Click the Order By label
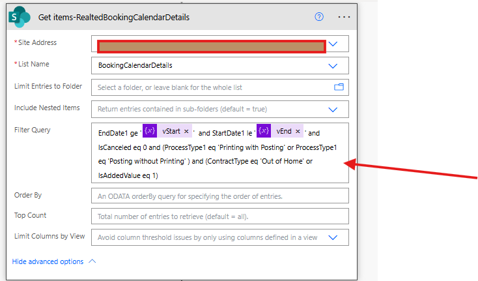 28,195
